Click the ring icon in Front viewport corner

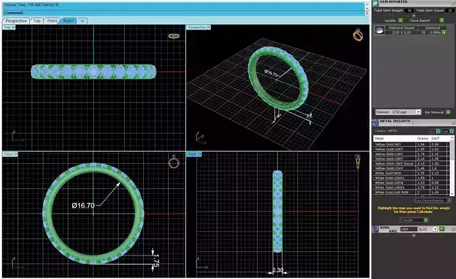173,162
